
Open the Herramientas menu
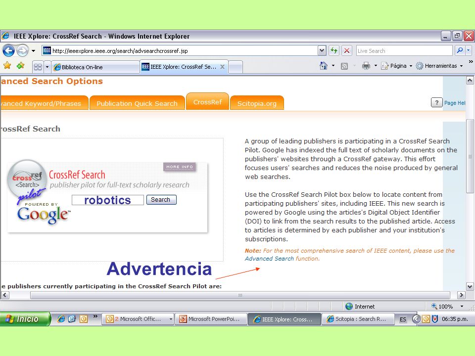click(x=439, y=66)
